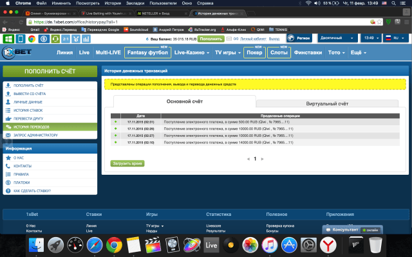Go to previous page arrow in pagination
This screenshot has height=257, width=412.
(x=248, y=159)
